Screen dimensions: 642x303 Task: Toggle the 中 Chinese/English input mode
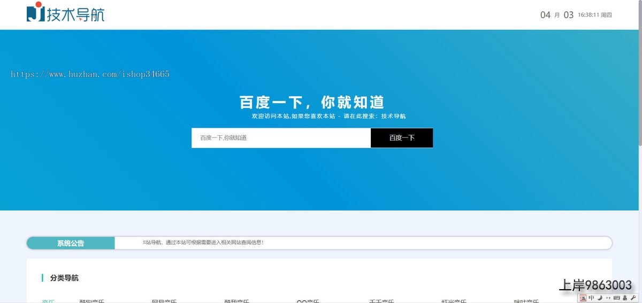point(591,298)
